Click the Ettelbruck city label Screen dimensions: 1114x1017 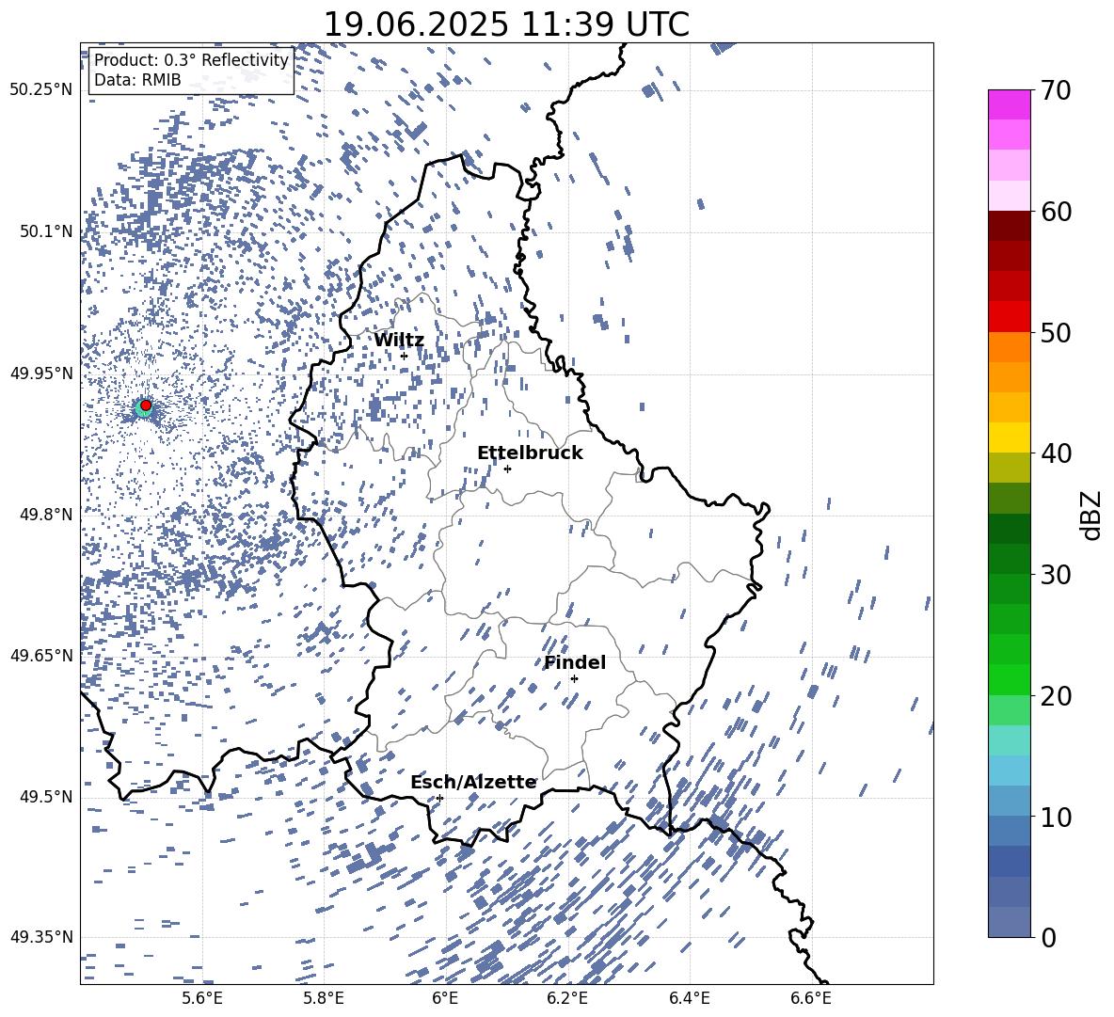[x=530, y=453]
